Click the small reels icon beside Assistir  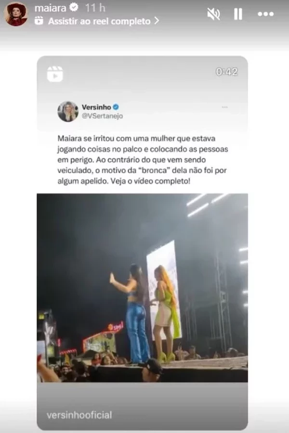coord(39,21)
